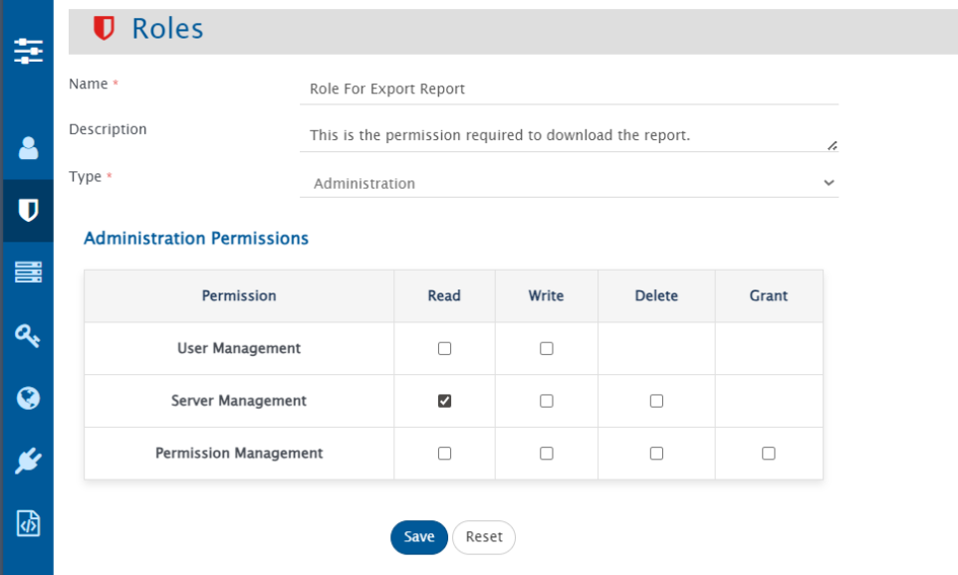
Task: Open the server stack sidebar icon
Action: coord(28,272)
